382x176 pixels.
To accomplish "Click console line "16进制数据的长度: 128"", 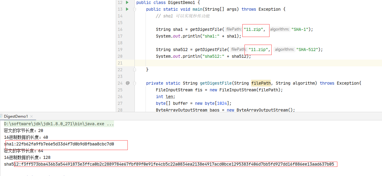I will pyautogui.click(x=27, y=158).
